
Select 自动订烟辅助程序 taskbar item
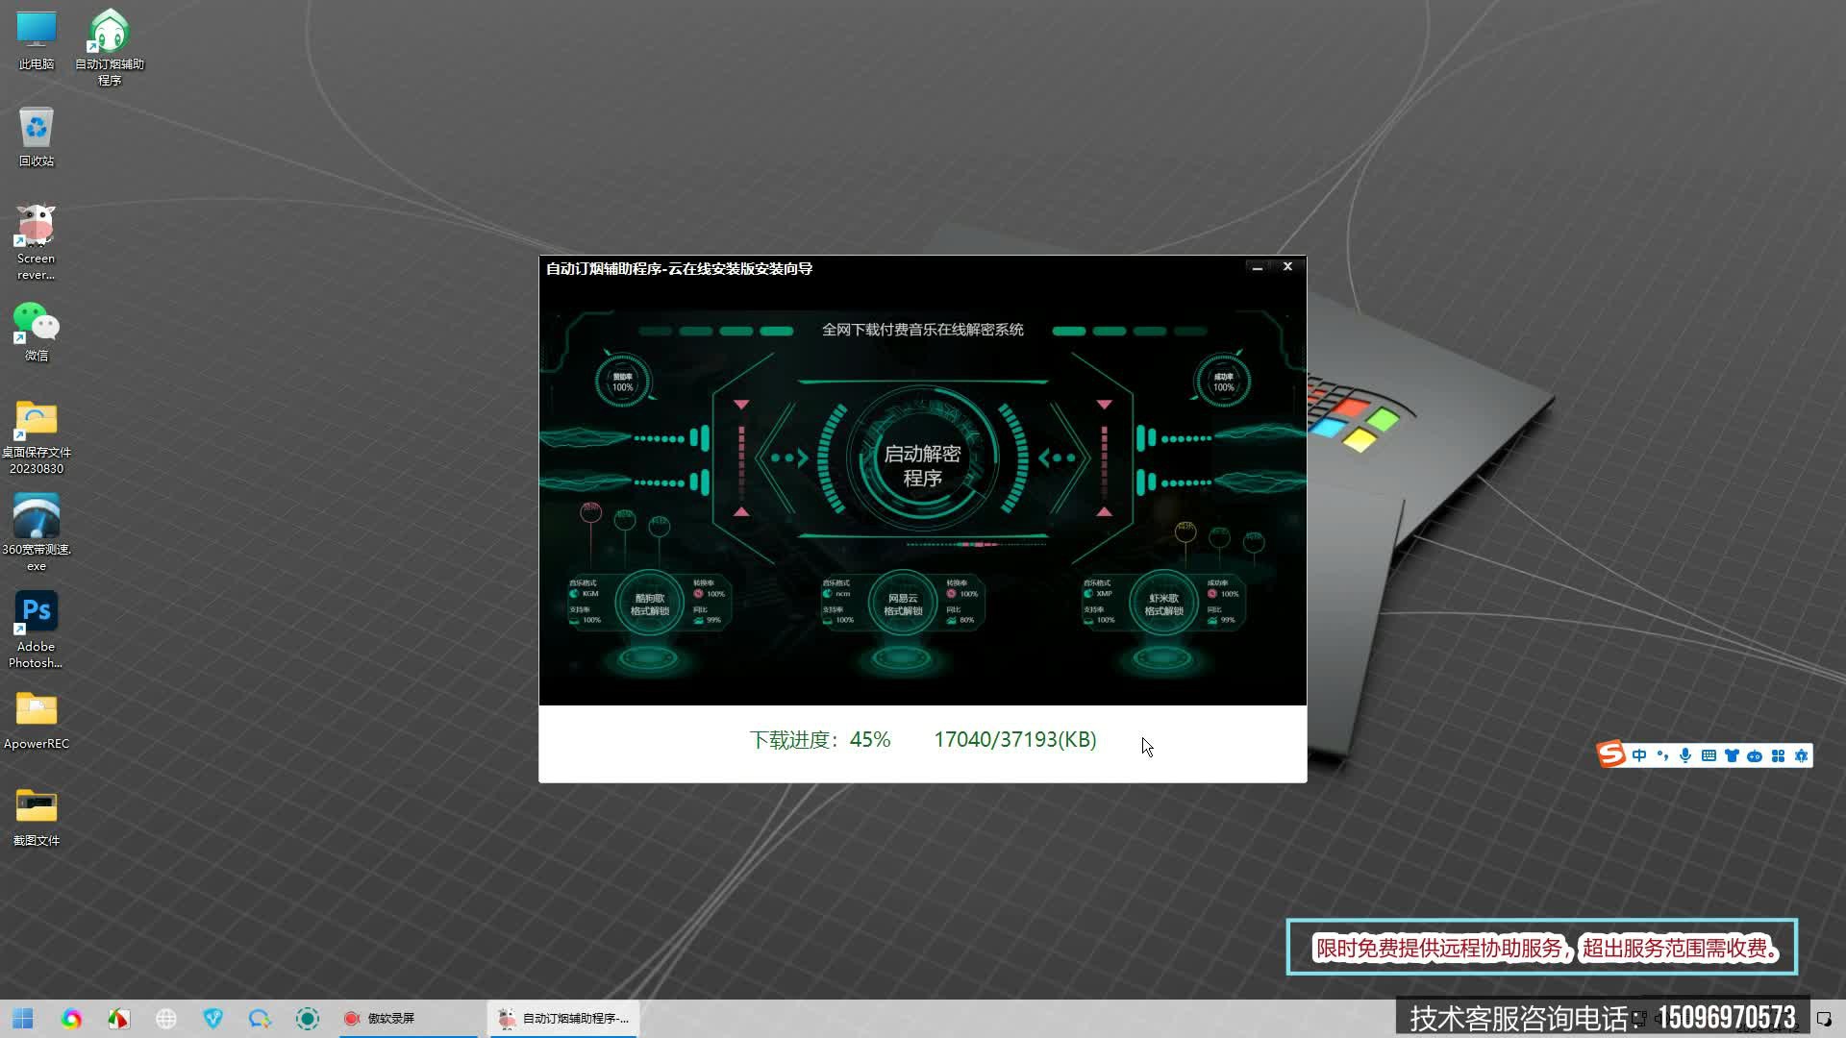[564, 1018]
